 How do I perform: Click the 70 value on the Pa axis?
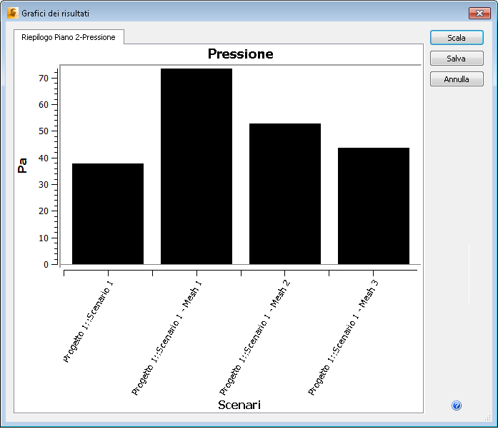[x=44, y=78]
